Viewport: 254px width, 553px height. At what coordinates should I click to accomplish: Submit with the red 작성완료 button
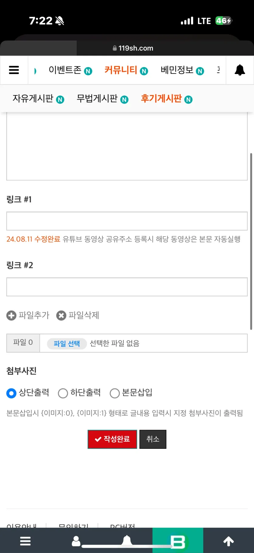click(112, 439)
